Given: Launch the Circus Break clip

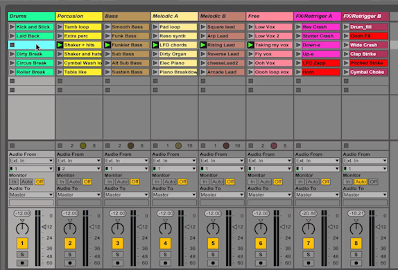Looking at the screenshot, I should [x=12, y=63].
